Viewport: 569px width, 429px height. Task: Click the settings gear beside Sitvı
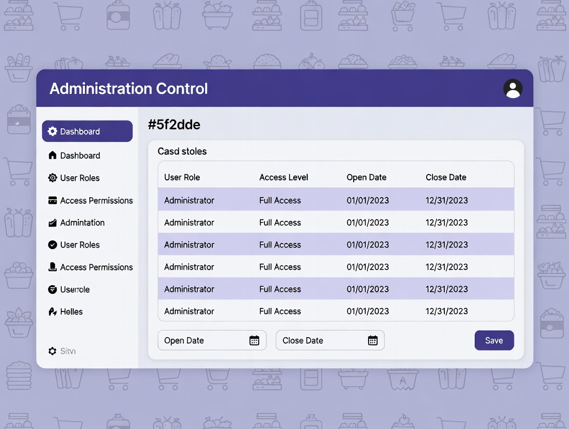(52, 351)
